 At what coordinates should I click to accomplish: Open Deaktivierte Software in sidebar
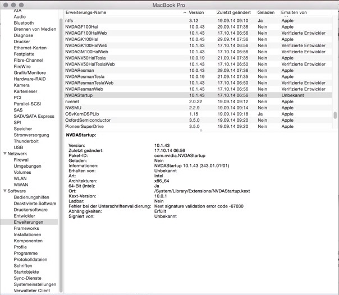click(x=35, y=204)
